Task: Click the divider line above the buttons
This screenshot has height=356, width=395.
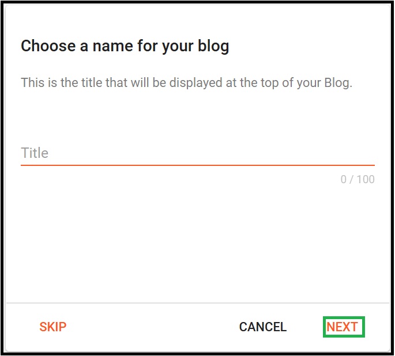Action: pos(197,303)
